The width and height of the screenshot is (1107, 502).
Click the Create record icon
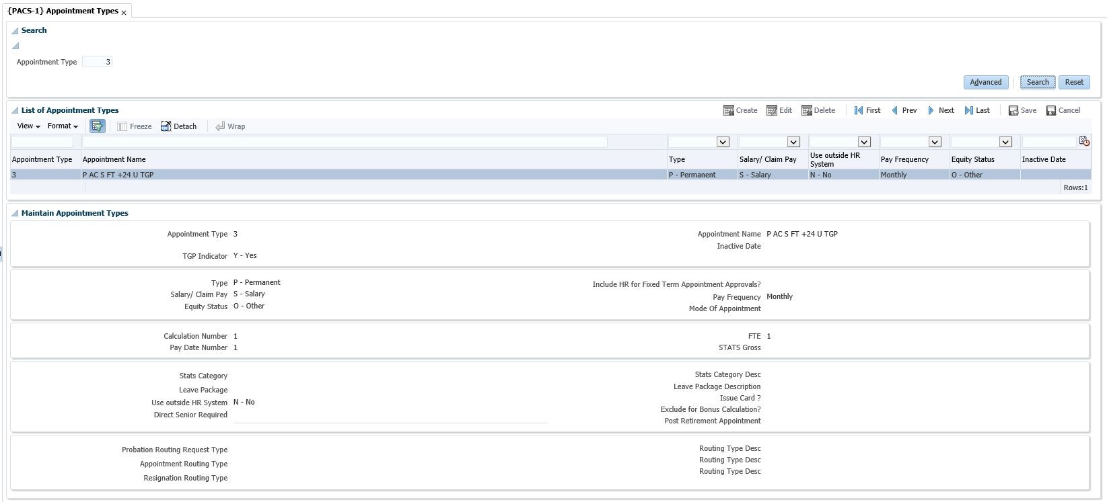pyautogui.click(x=728, y=110)
